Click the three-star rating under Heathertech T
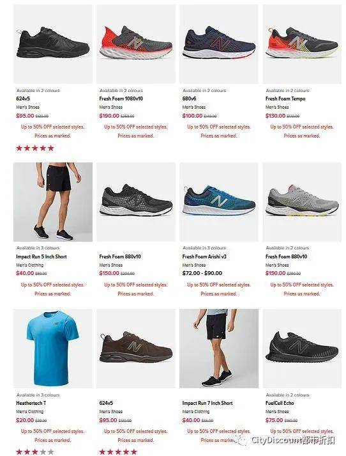Viewport: 346px width, 456px height. click(x=35, y=452)
